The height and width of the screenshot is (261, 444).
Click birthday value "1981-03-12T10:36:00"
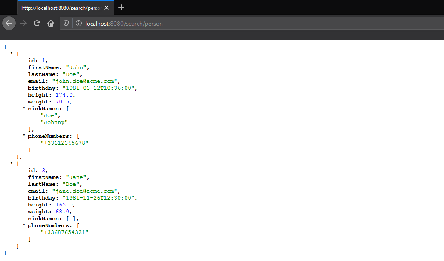tap(98, 88)
